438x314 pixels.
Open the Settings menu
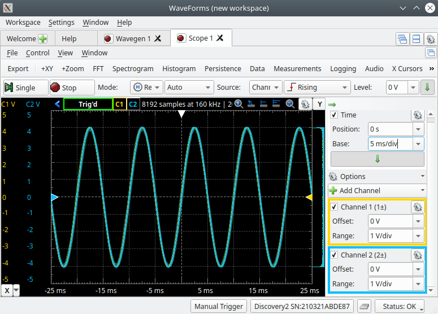point(61,23)
